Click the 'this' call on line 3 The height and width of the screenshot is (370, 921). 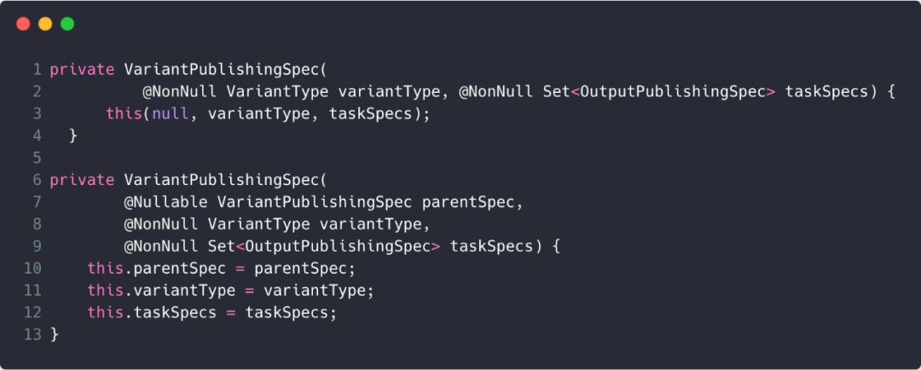[x=125, y=113]
